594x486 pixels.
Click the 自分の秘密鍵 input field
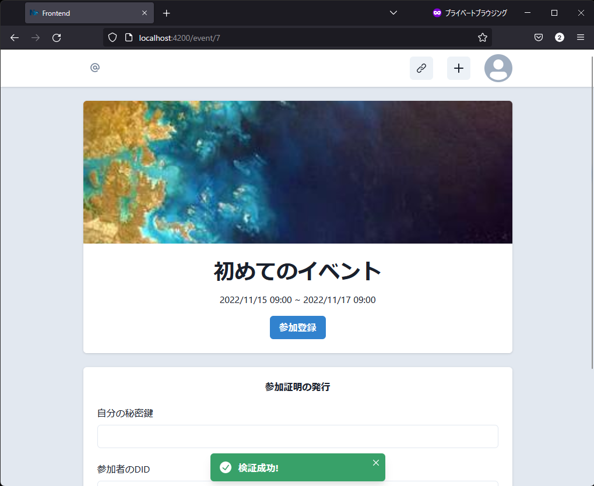(297, 436)
